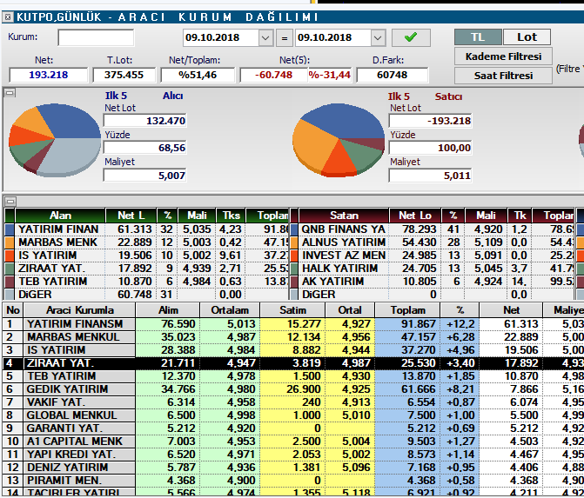
Task: Open Saat Filtresi
Action: click(503, 76)
